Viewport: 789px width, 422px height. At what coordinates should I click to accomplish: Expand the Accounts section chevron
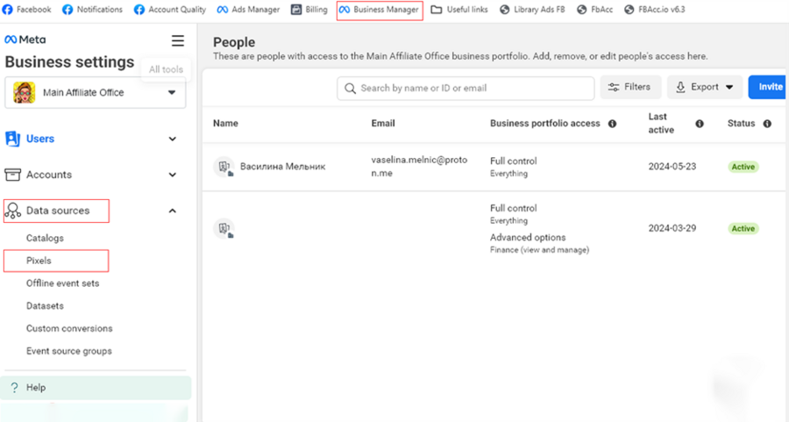pos(172,175)
